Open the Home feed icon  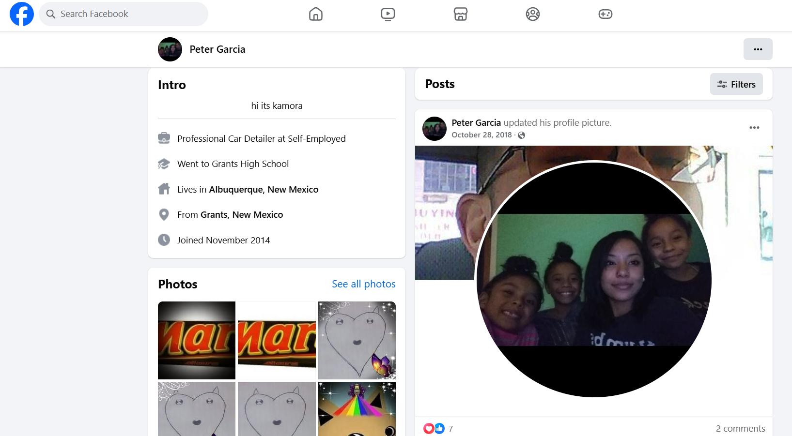coord(316,14)
